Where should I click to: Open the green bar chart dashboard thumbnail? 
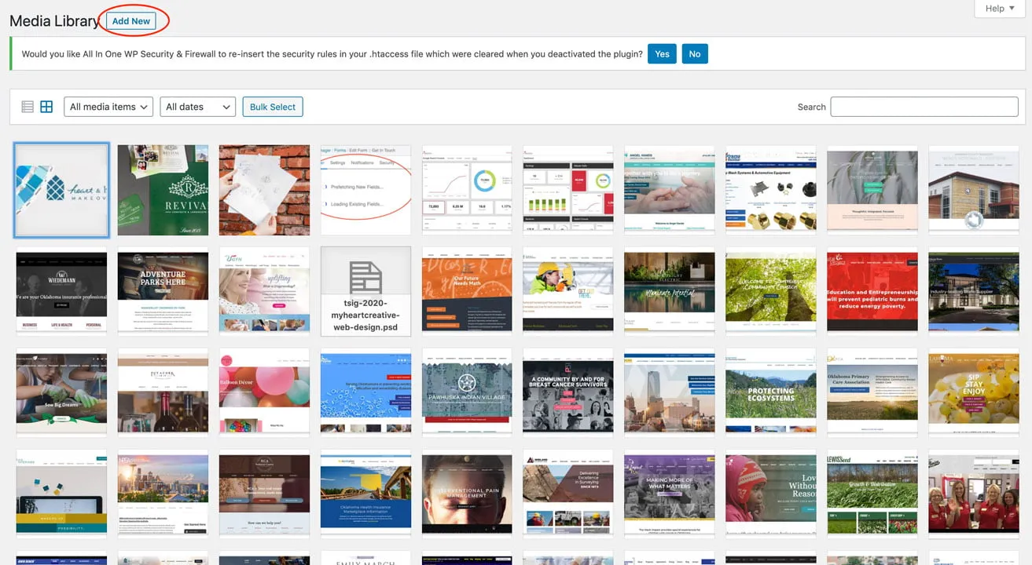(x=568, y=190)
